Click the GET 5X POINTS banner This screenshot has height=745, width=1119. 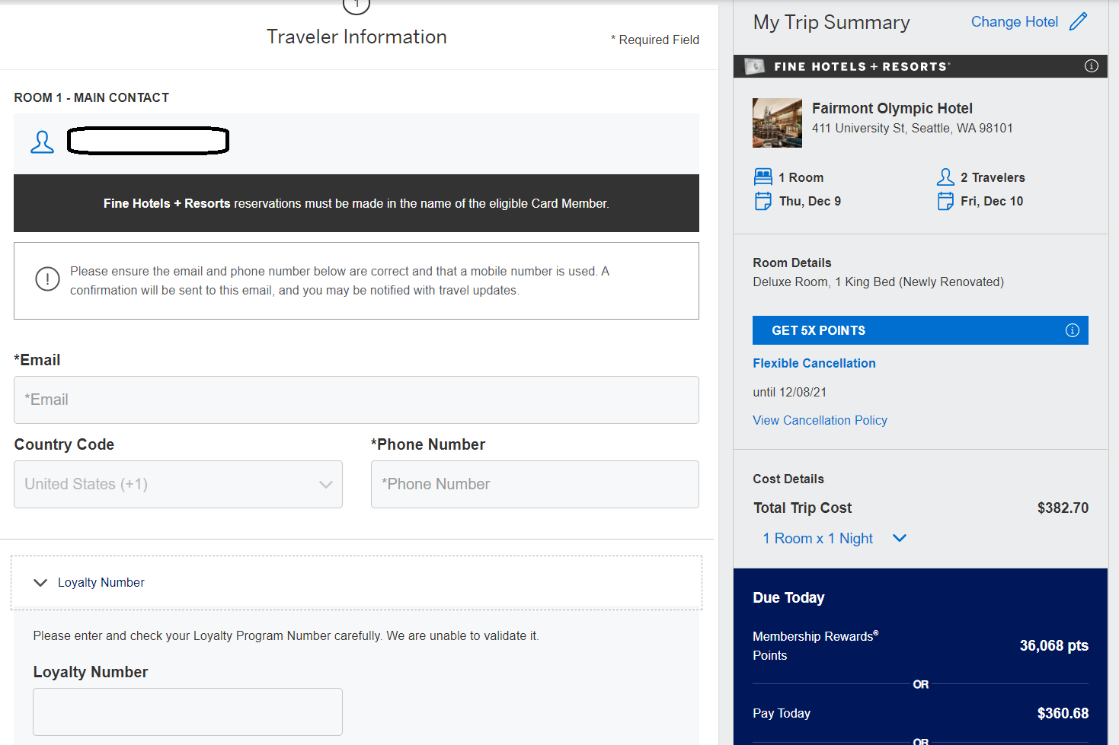920,330
